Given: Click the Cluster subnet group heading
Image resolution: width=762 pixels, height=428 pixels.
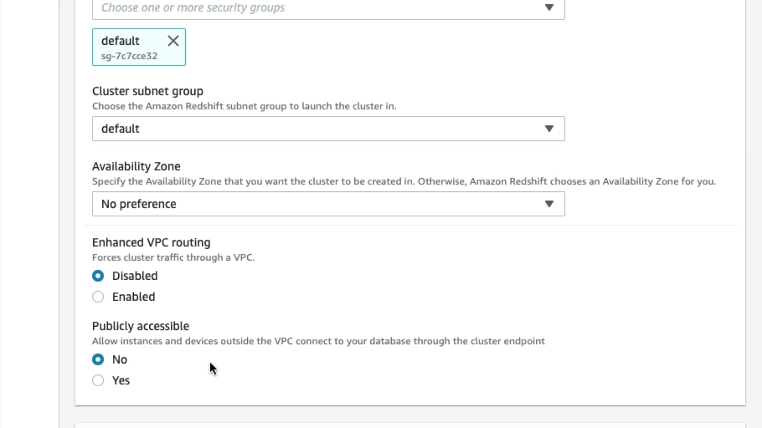Looking at the screenshot, I should (148, 91).
